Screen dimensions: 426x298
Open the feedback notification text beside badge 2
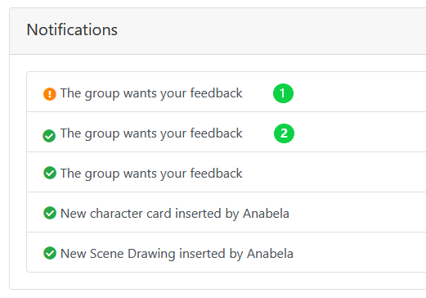[x=151, y=133]
